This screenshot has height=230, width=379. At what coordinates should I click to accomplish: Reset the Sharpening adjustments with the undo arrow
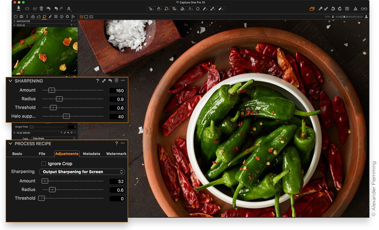tap(110, 81)
